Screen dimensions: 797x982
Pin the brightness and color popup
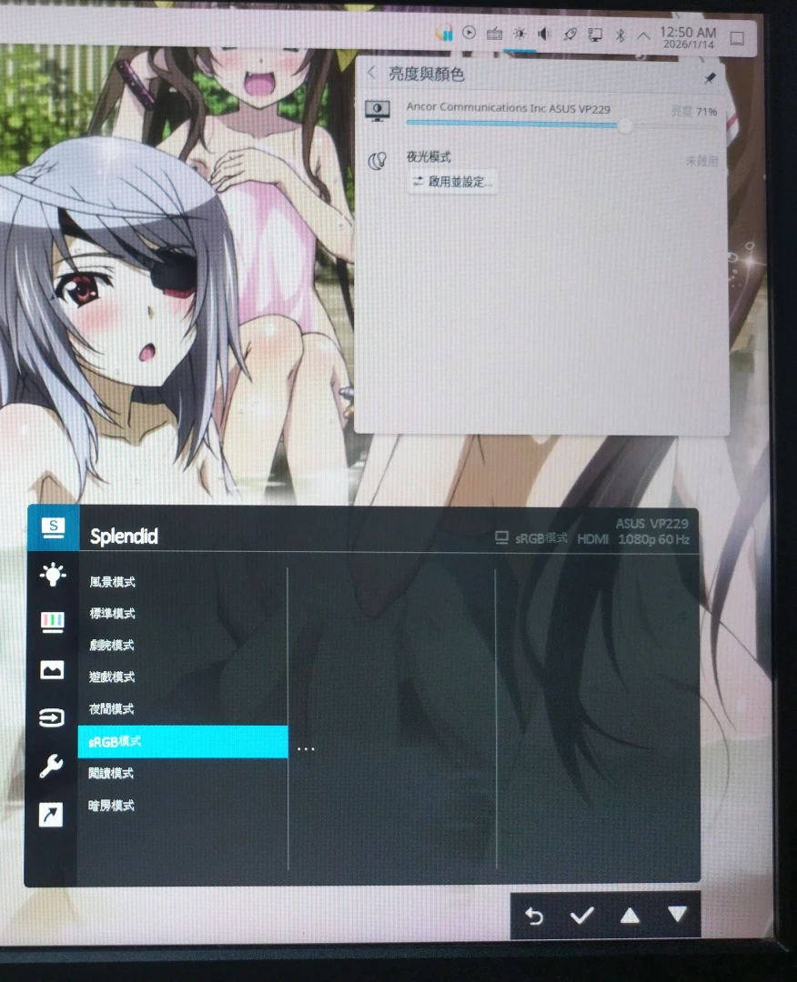710,78
